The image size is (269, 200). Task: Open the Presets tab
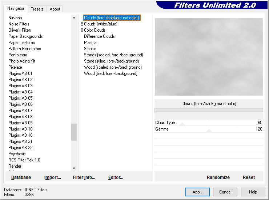coord(37,9)
